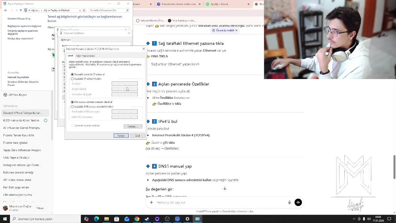Confirm IPv4 dialog with Tamam
Screen dimensions: 396x223
(x=121, y=136)
